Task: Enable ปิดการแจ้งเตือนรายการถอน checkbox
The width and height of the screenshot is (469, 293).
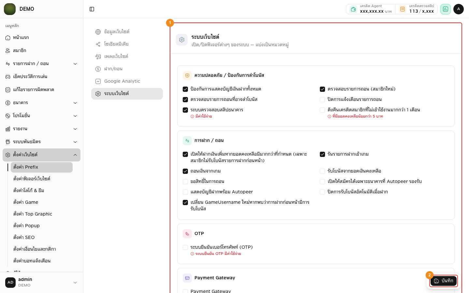Action: [322, 100]
